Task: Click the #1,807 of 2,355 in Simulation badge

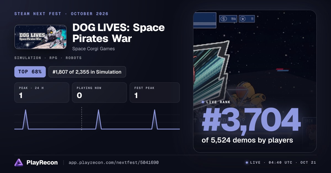Action: [87, 72]
